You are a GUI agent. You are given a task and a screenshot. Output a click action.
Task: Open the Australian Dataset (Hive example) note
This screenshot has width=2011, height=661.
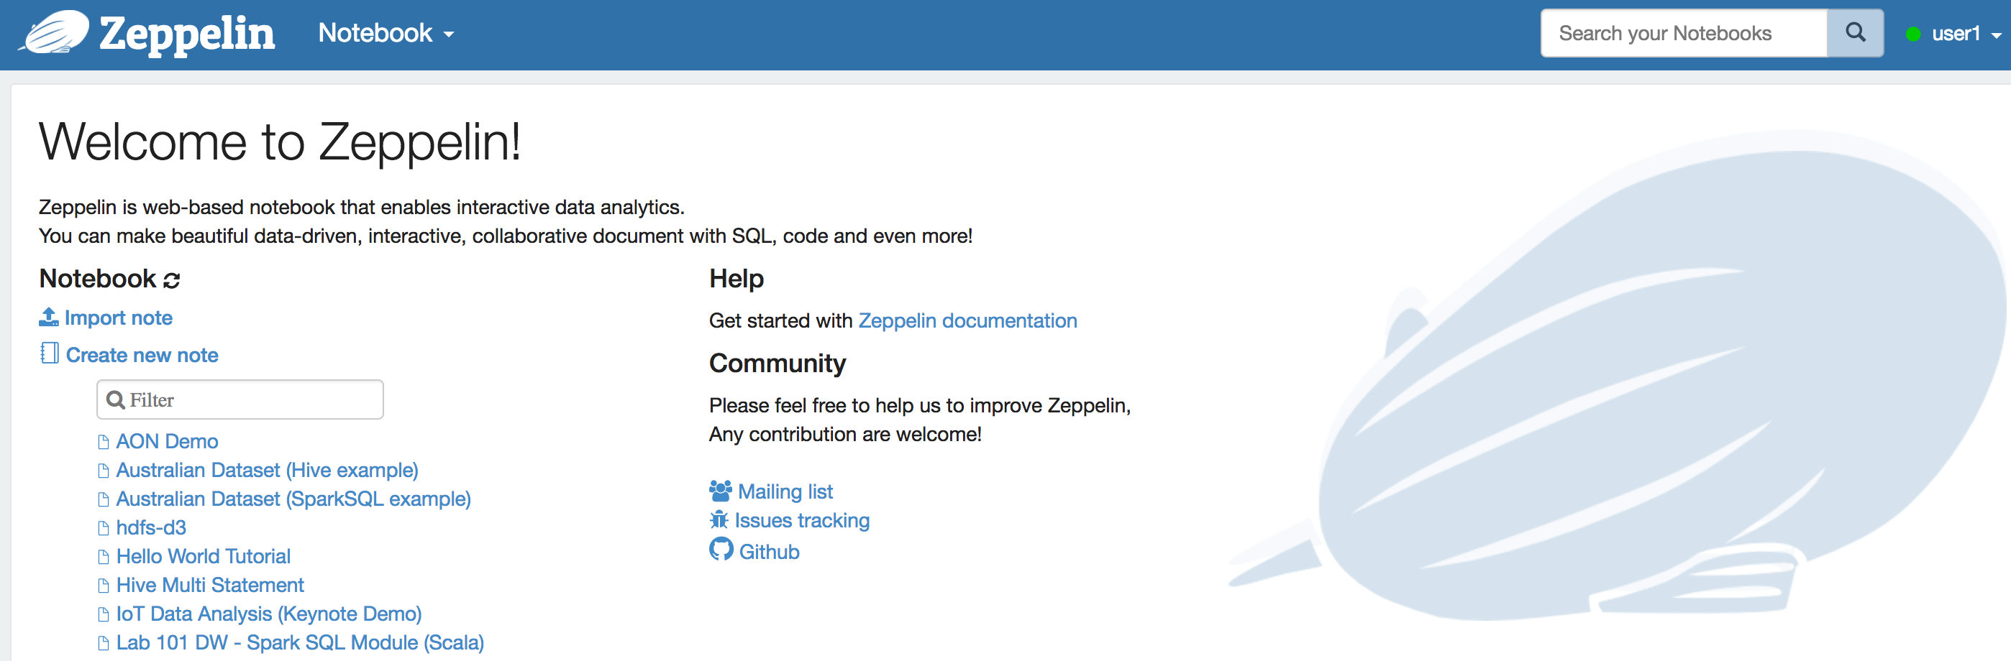[267, 469]
